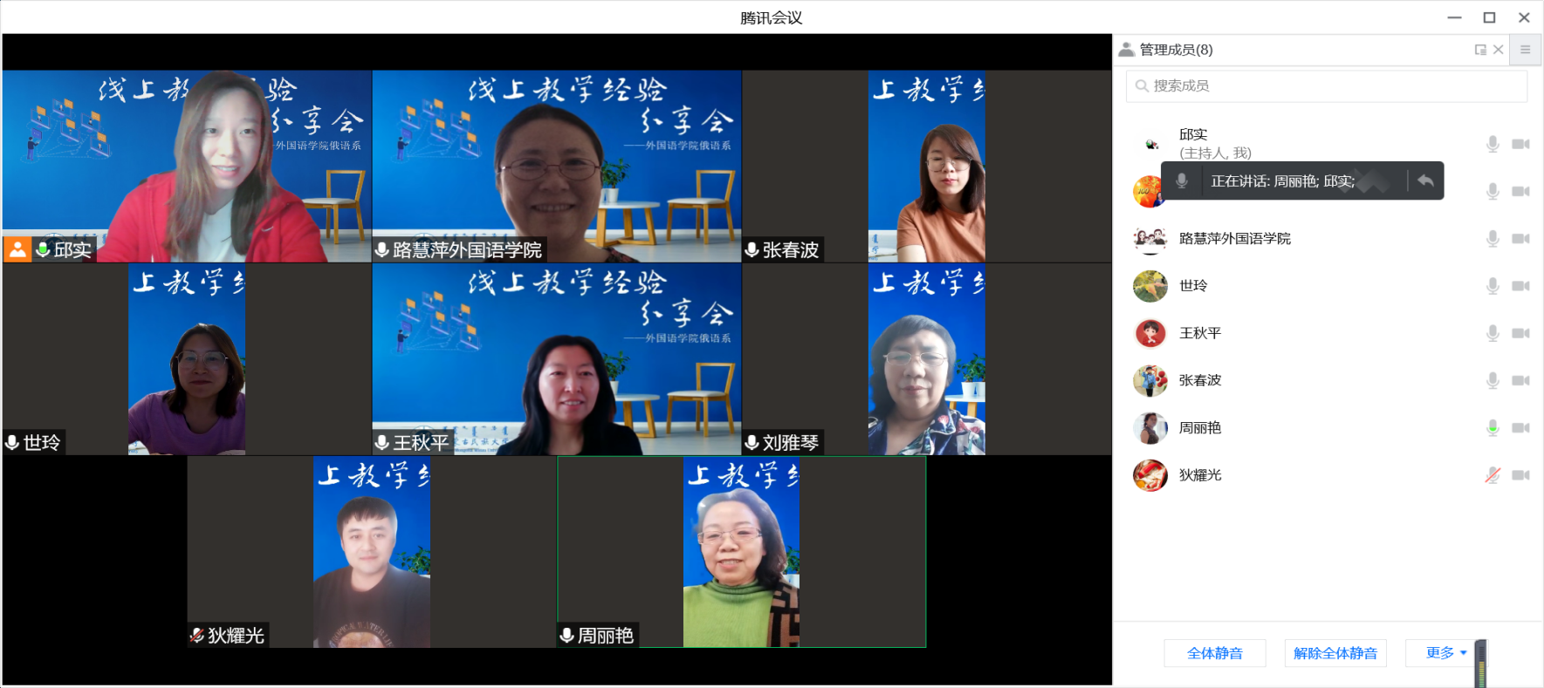Click microphone icon next to 王秋平
Screen dimensions: 1544x688
pyautogui.click(x=1493, y=333)
